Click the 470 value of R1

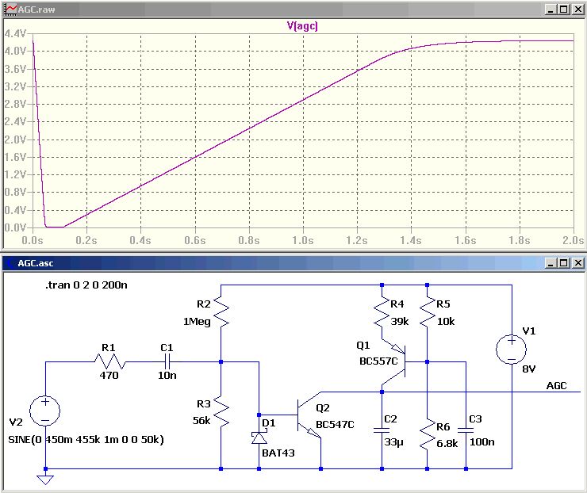[x=109, y=375]
